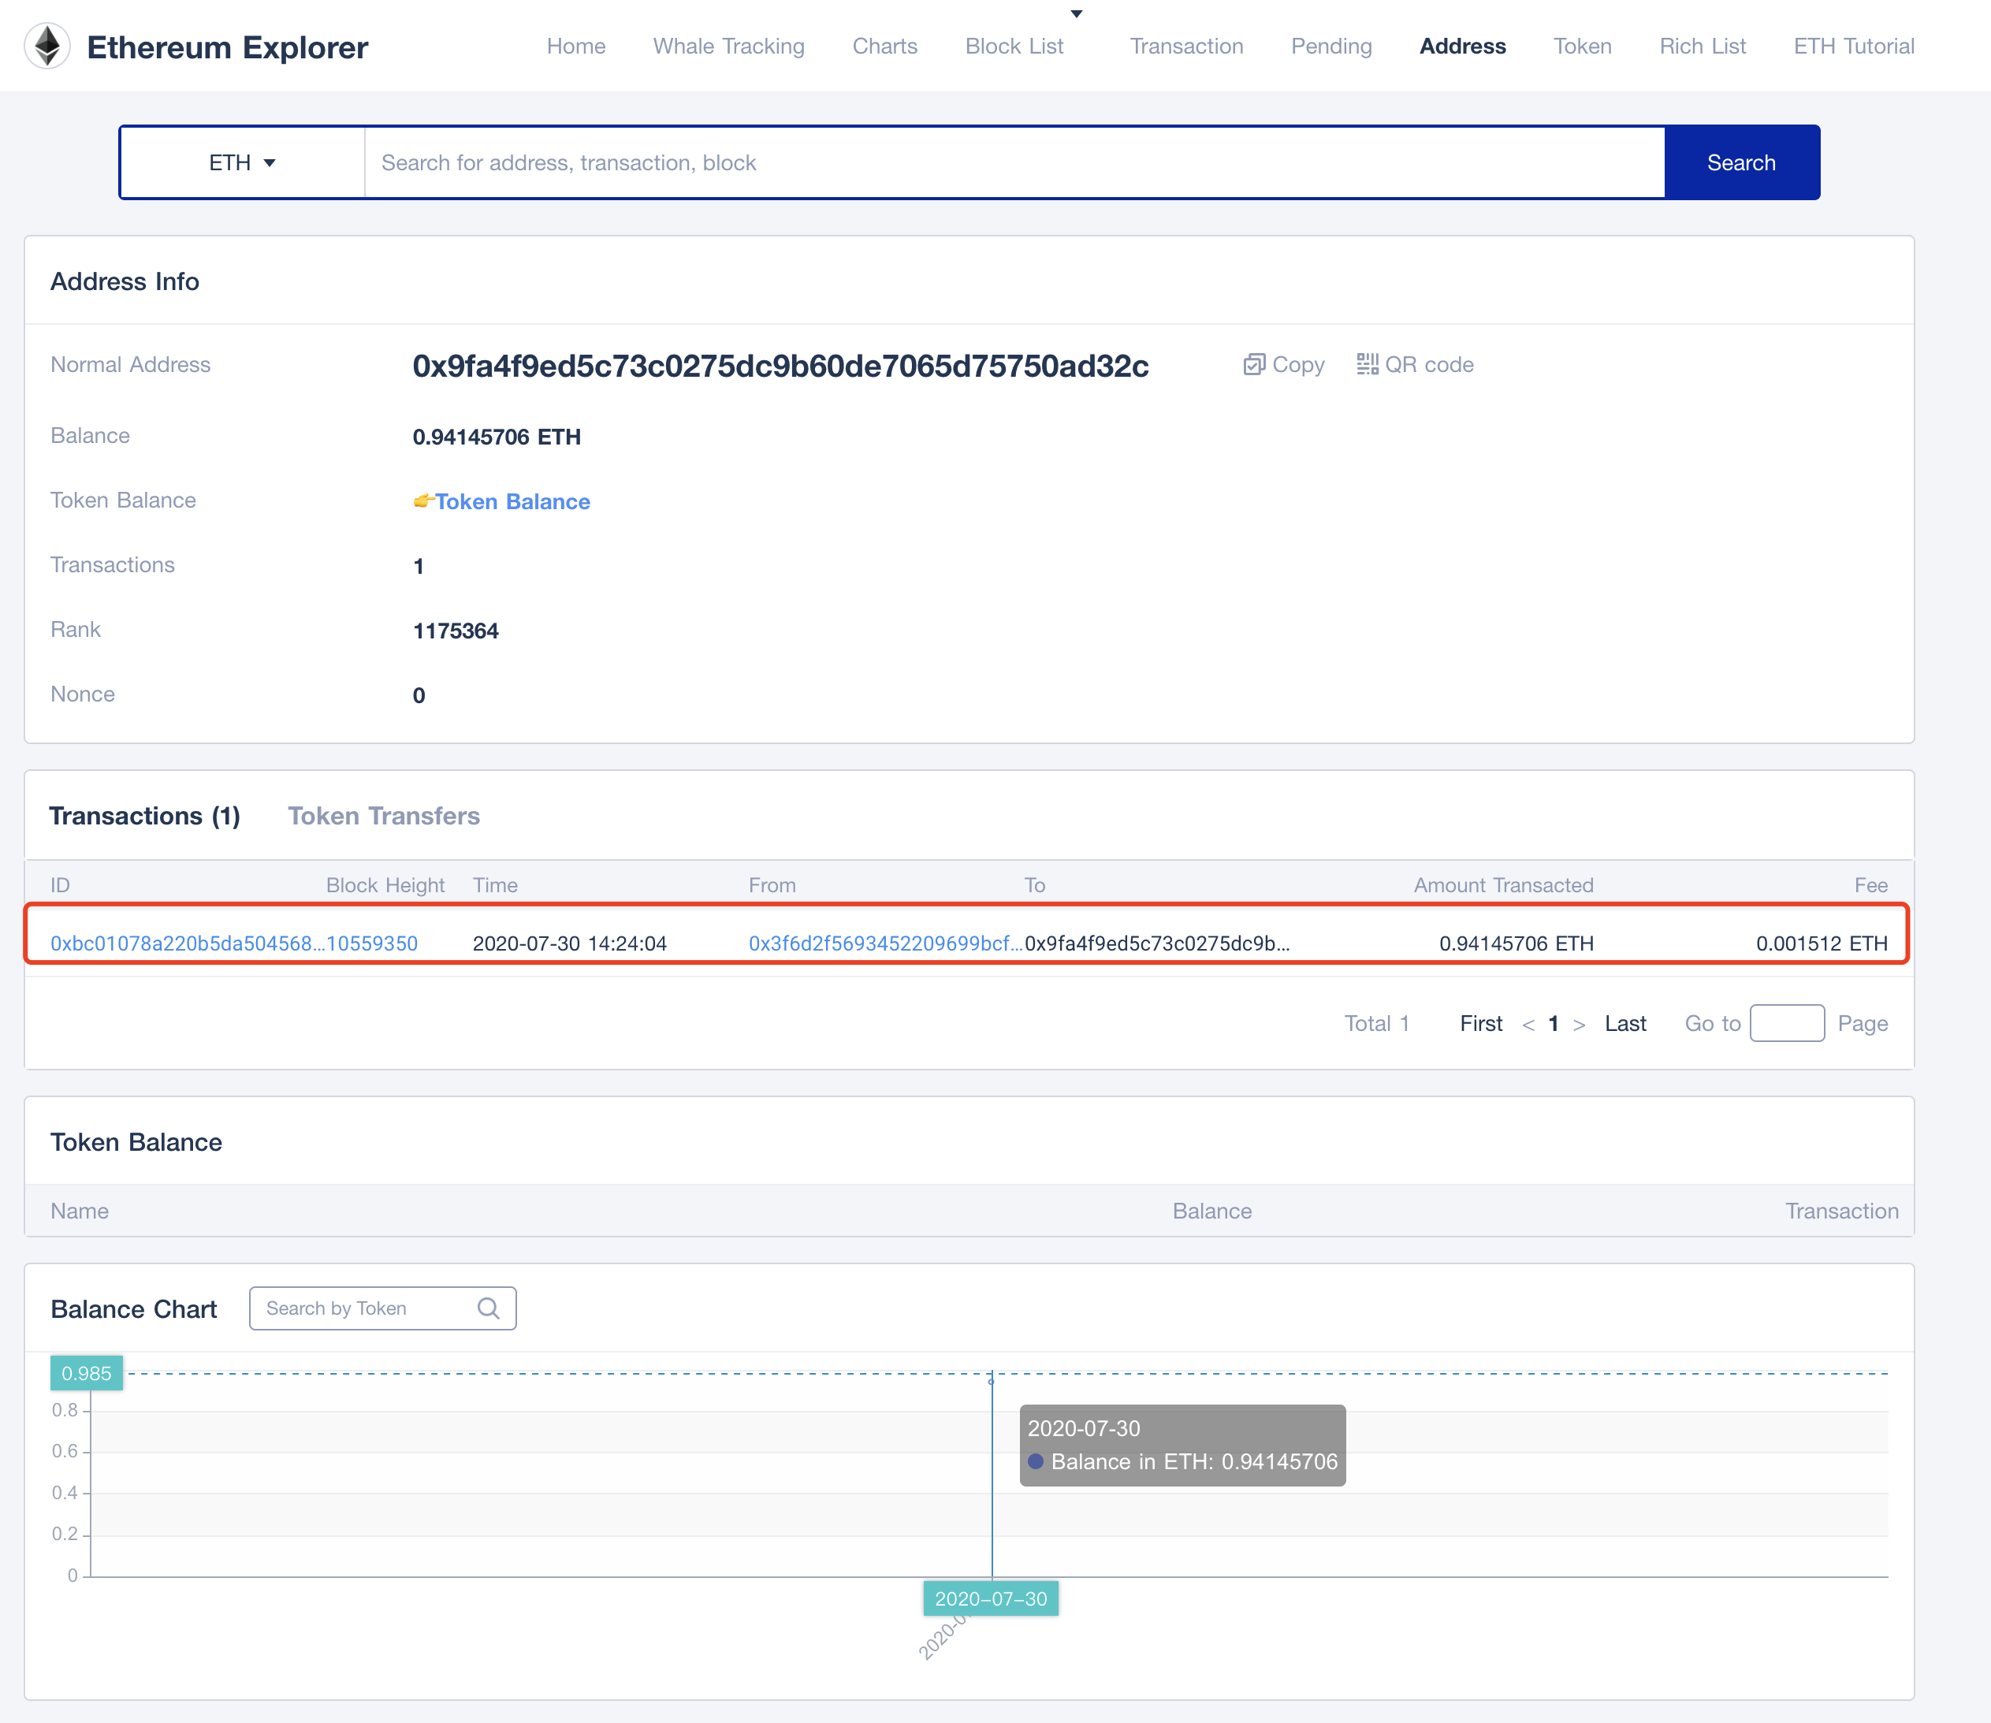Click the chart data point at 0.94145706
Image resolution: width=1991 pixels, height=1723 pixels.
tap(992, 1382)
